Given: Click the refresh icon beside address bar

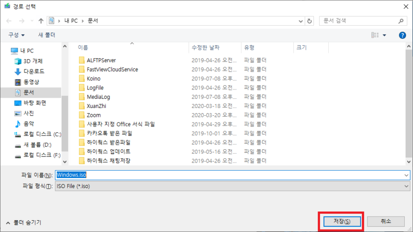Looking at the screenshot, I should point(310,21).
